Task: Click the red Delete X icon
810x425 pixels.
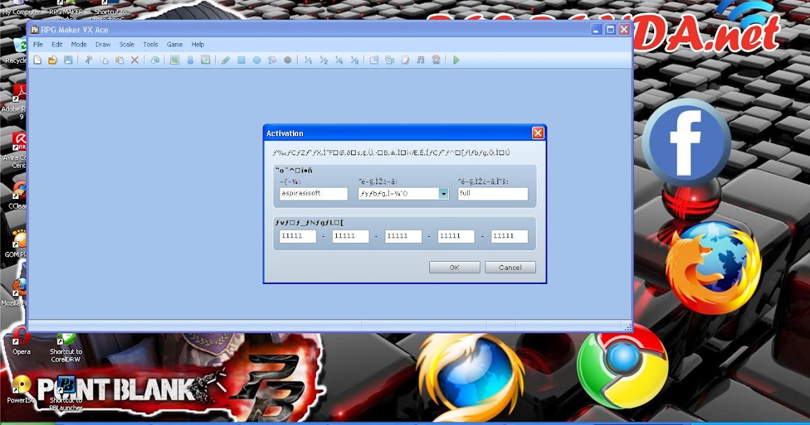Action: pyautogui.click(x=134, y=60)
